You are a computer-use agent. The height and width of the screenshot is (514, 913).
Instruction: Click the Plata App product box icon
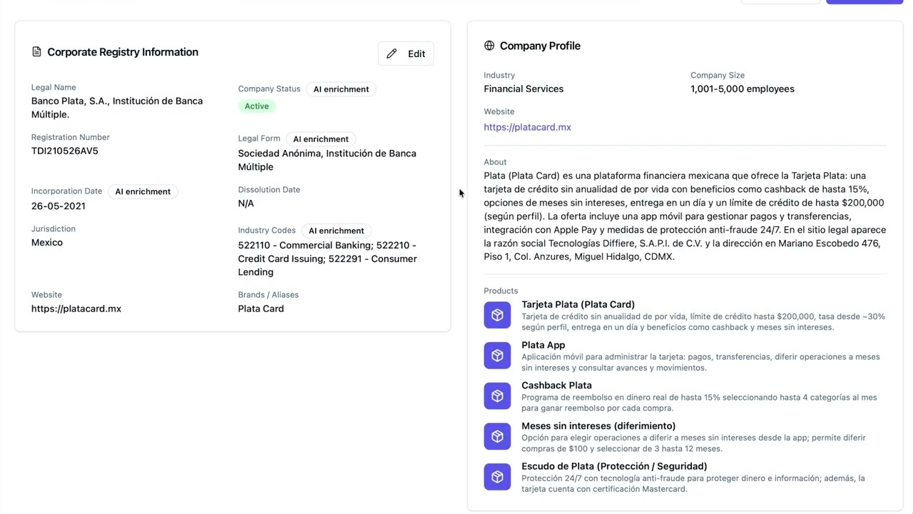497,356
